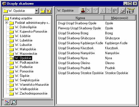Select the W. Wielkopolskie folder
This screenshot has height=107, width=139.
(24, 89)
